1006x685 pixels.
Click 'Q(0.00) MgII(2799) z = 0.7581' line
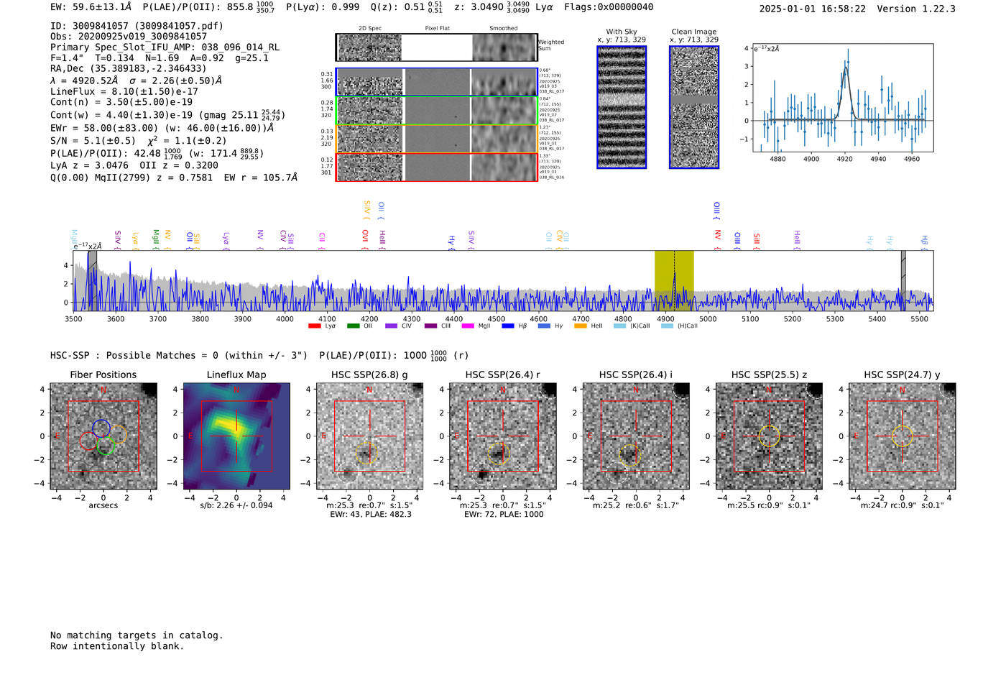pos(131,178)
